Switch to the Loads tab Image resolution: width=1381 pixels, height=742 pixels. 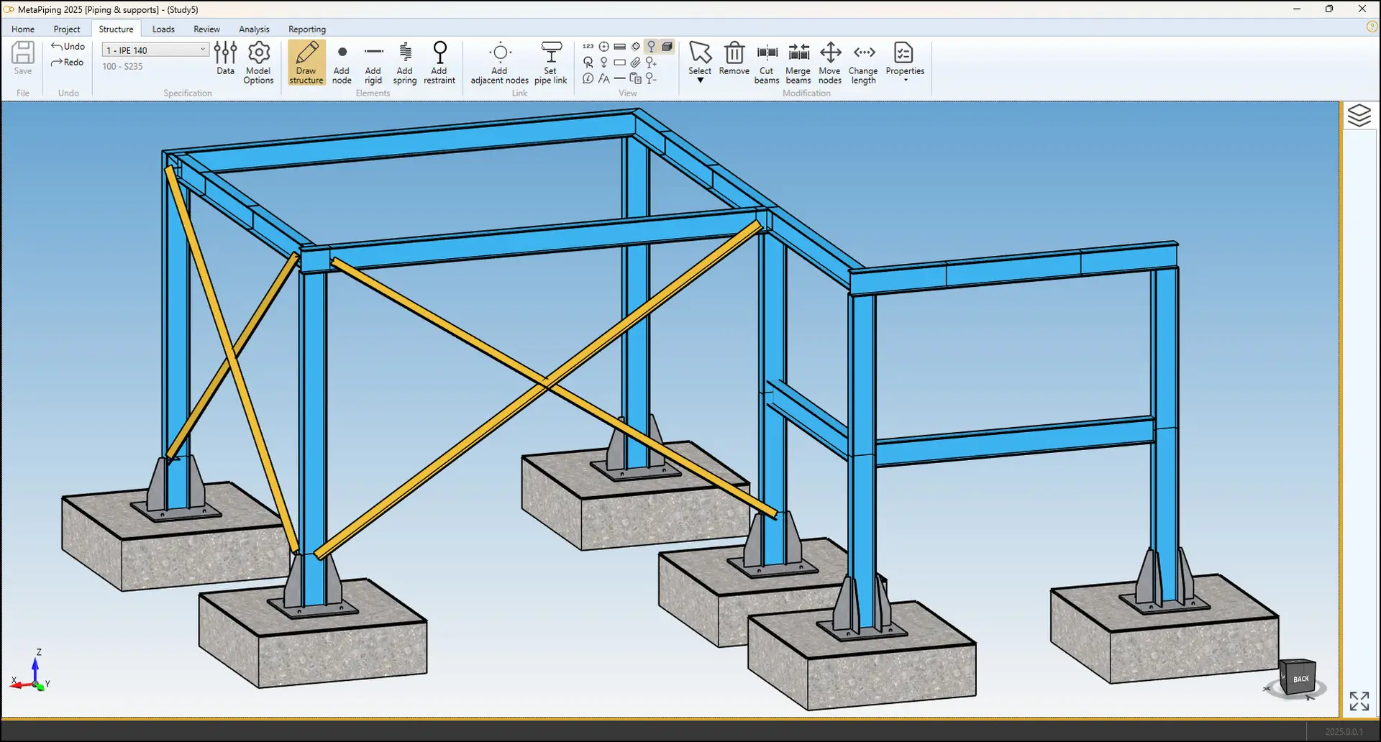point(163,29)
